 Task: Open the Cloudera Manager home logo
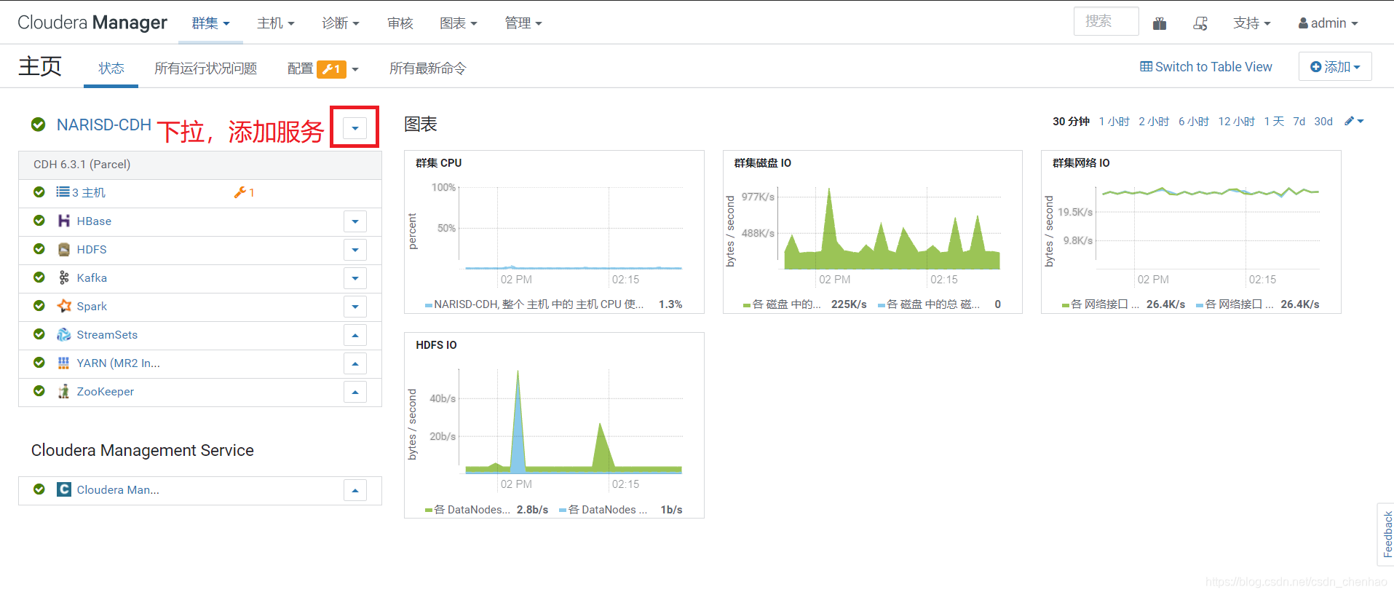click(92, 23)
